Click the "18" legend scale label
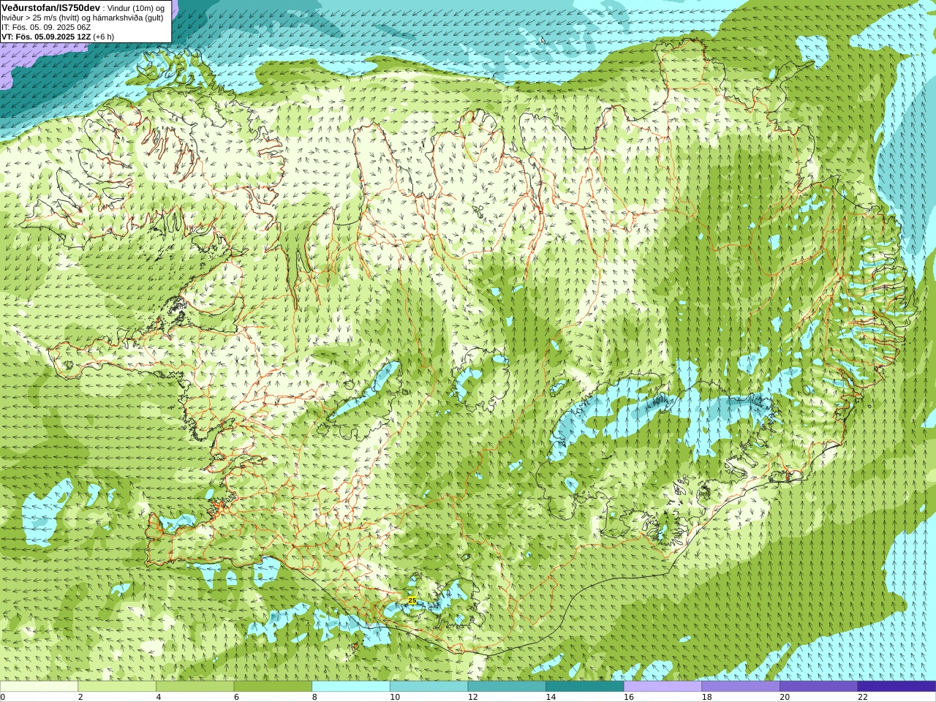The height and width of the screenshot is (702, 936). pos(706,697)
